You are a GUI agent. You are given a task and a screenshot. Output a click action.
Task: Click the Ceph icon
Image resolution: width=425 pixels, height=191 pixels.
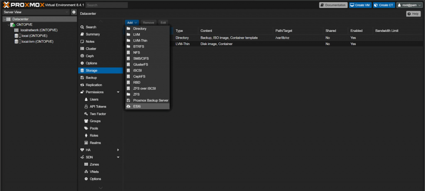82,56
